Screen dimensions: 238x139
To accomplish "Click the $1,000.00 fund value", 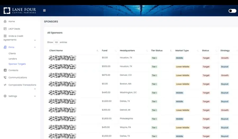I will point(107,136).
